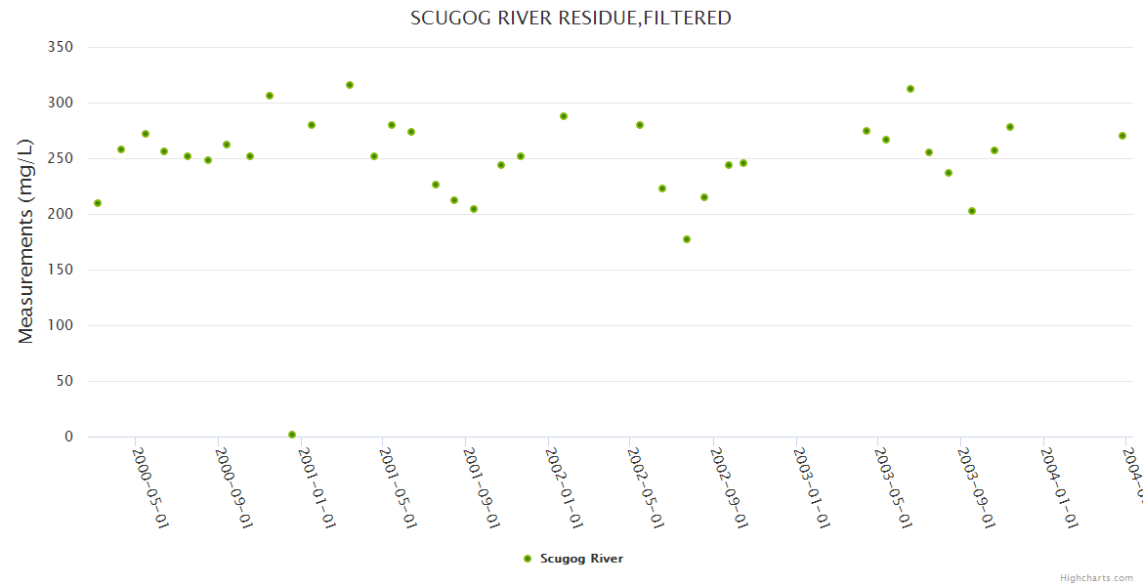1143x586 pixels.
Task: Click the early-2002 point near 288
Action: [564, 116]
